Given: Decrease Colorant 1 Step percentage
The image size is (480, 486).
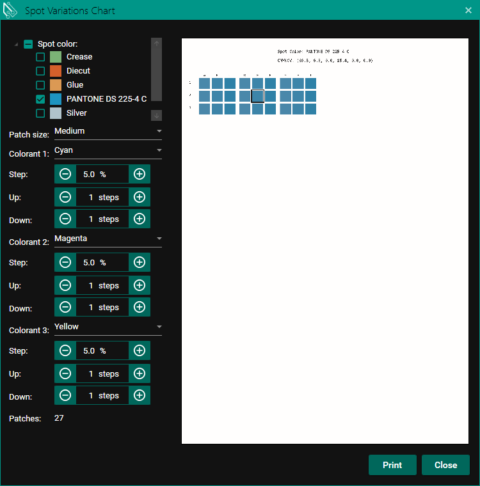Looking at the screenshot, I should click(x=65, y=174).
